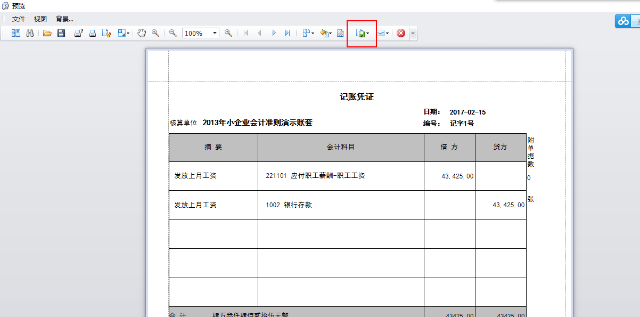Click the red close preview button
This screenshot has height=317, width=640.
tap(401, 33)
